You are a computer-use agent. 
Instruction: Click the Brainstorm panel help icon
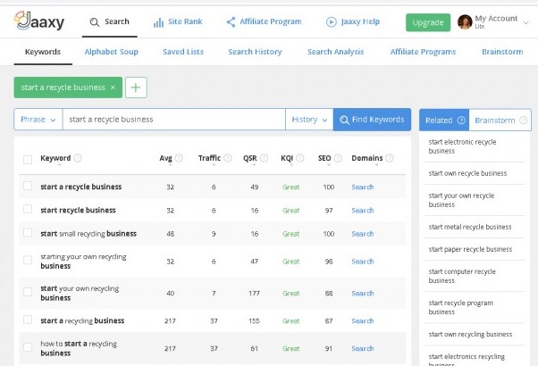point(523,121)
